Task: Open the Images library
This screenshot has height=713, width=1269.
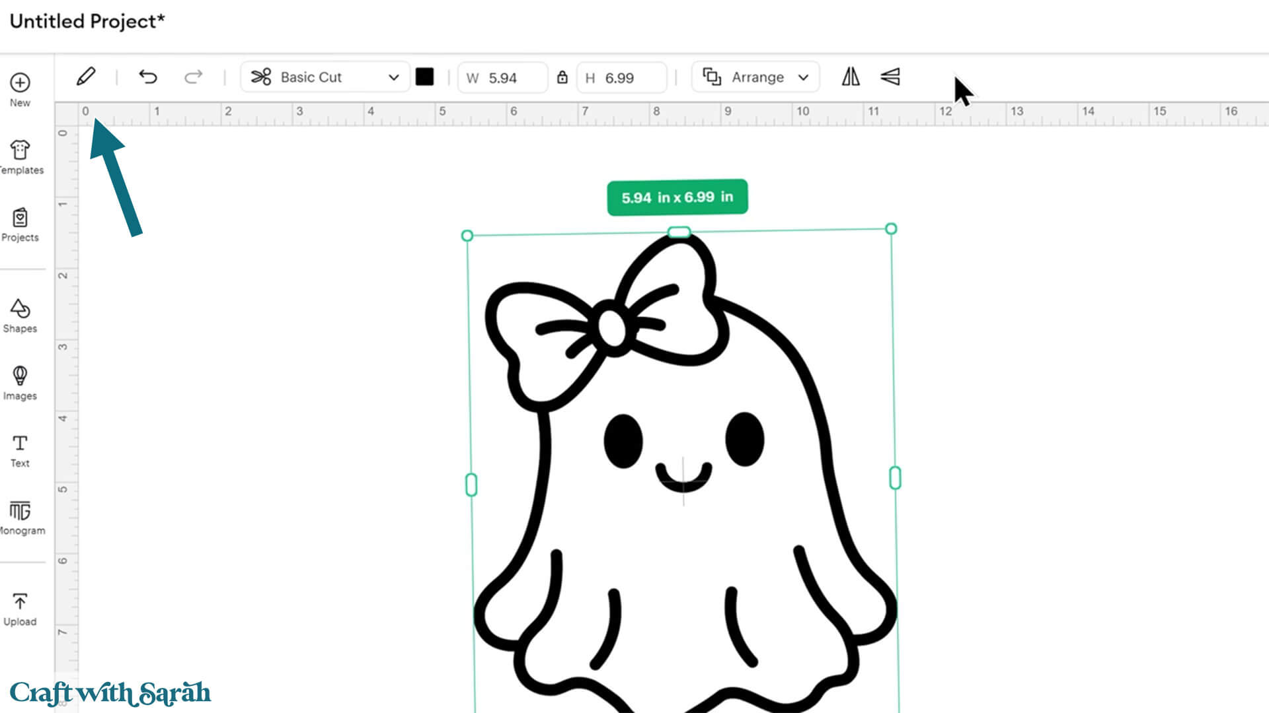Action: pos(20,376)
